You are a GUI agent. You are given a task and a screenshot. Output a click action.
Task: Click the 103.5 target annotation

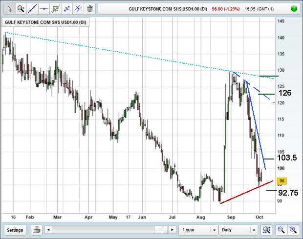click(x=287, y=158)
